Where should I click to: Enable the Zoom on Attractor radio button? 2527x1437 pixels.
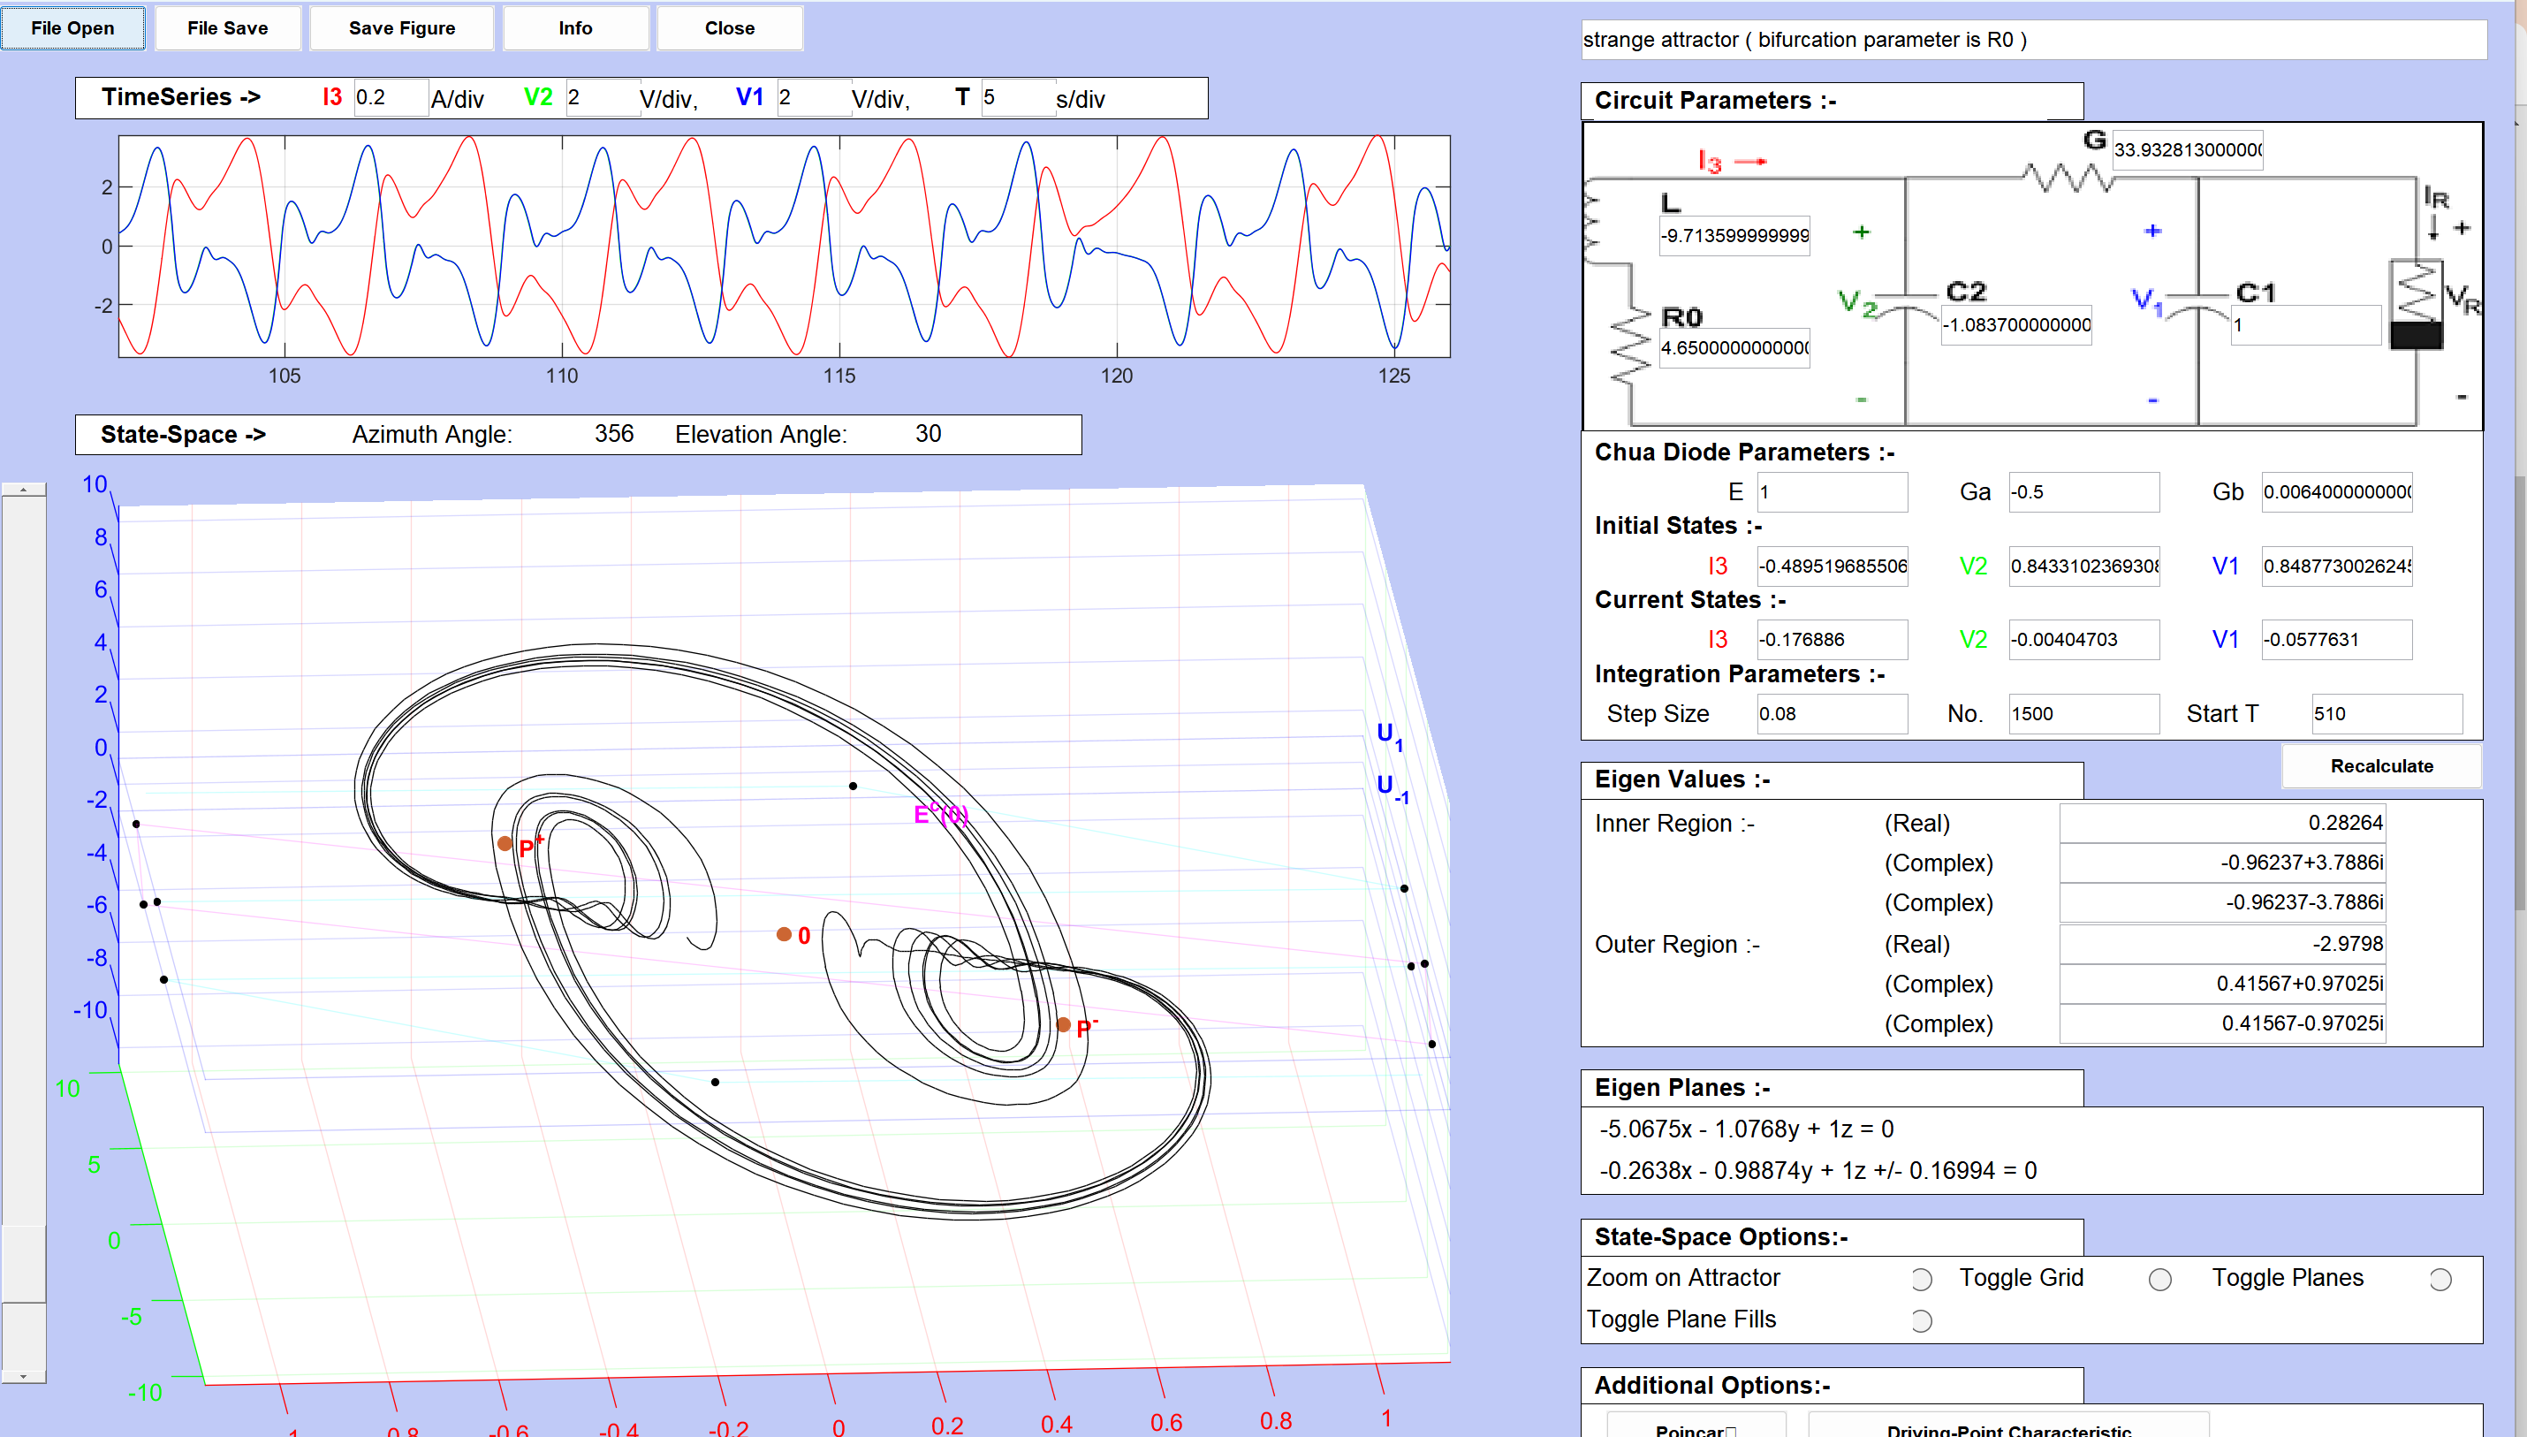pos(1920,1279)
